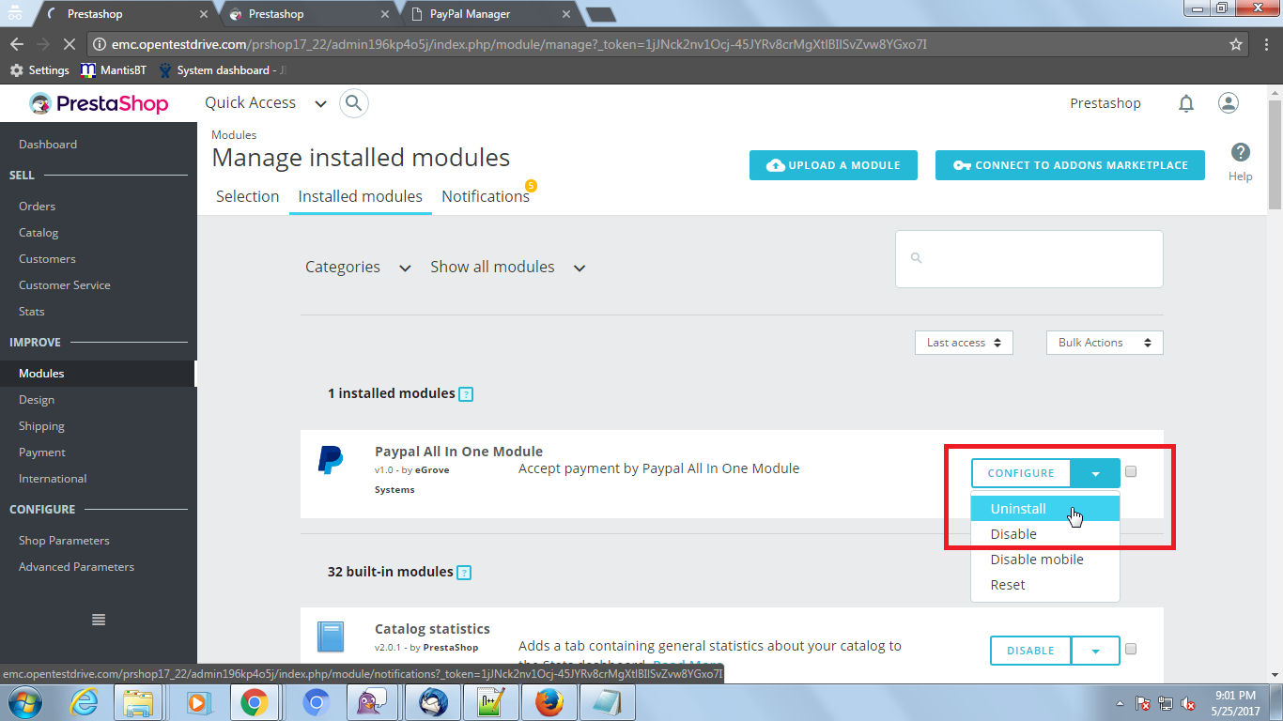Expand the Quick Access menu
1283x721 pixels.
pyautogui.click(x=266, y=103)
